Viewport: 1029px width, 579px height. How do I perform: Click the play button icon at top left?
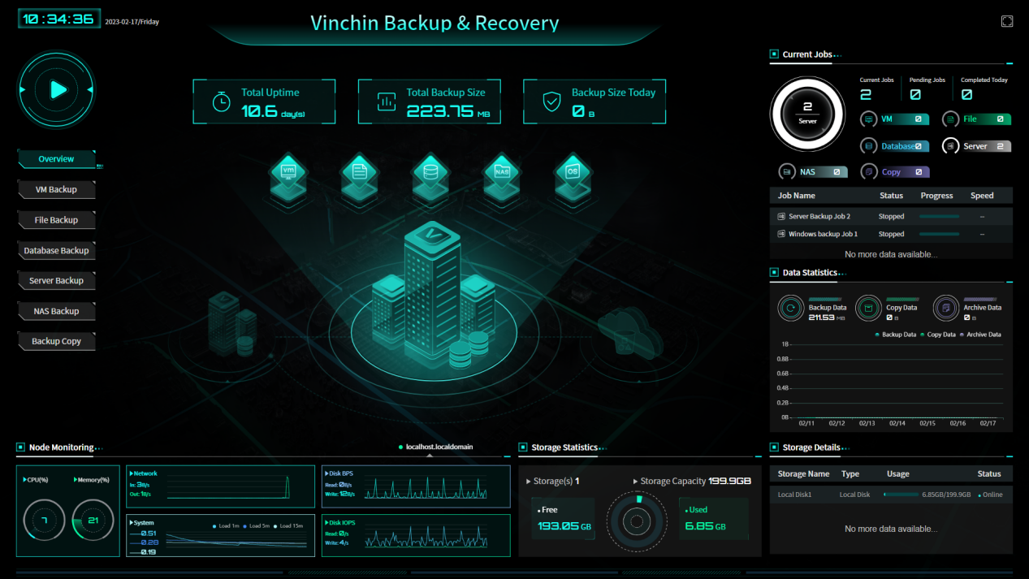tap(56, 89)
